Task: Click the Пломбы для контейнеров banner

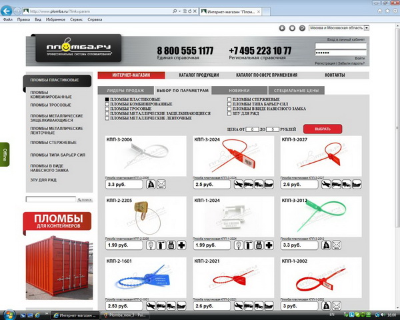Action: click(x=57, y=255)
